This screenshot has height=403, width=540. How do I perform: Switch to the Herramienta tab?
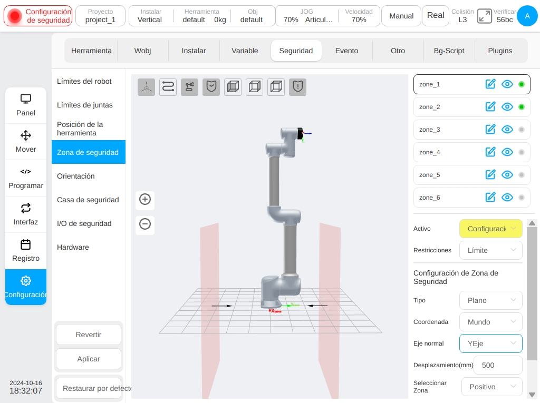click(91, 51)
